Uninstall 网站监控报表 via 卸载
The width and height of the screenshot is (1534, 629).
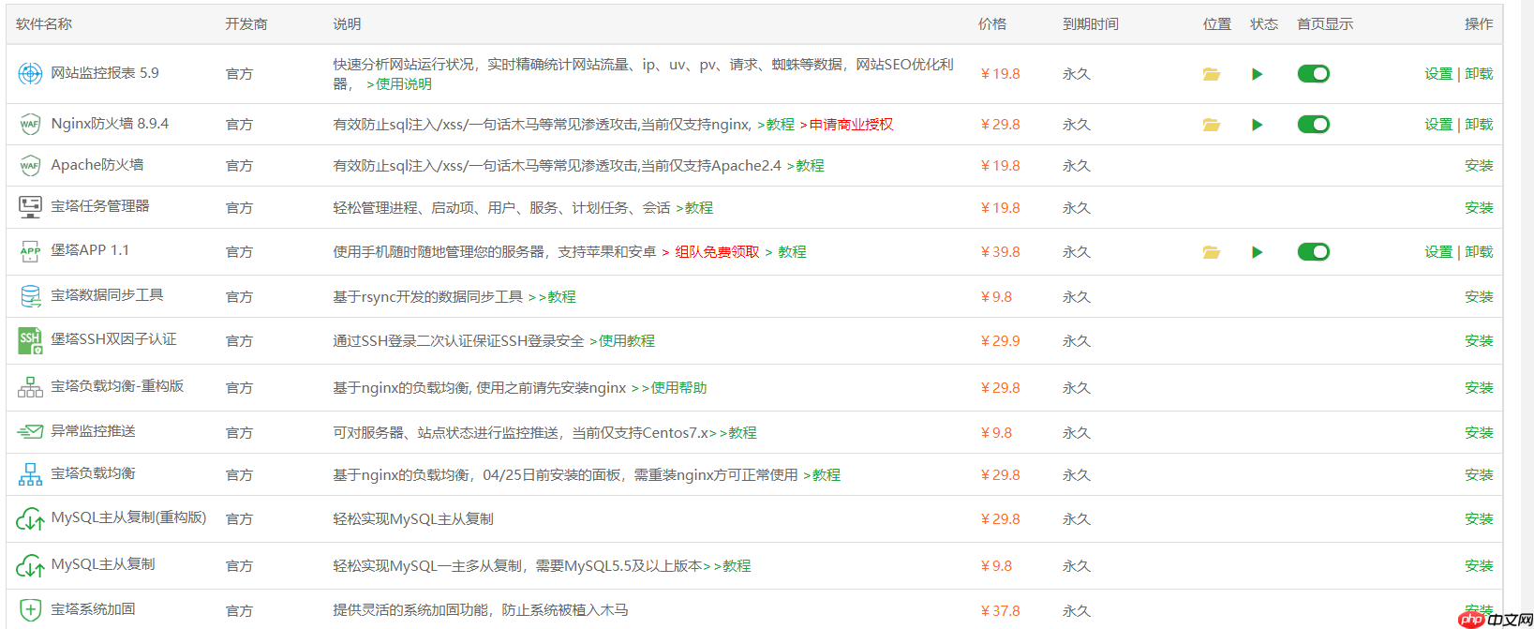1479,74
